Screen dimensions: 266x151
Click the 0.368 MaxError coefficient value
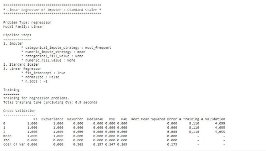78,144
